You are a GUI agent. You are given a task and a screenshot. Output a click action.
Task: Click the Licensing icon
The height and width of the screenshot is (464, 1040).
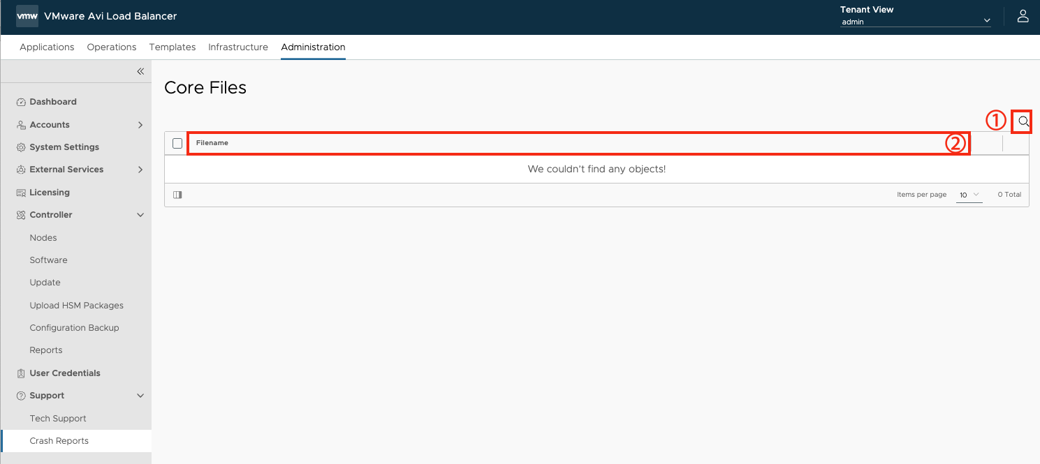coord(21,193)
